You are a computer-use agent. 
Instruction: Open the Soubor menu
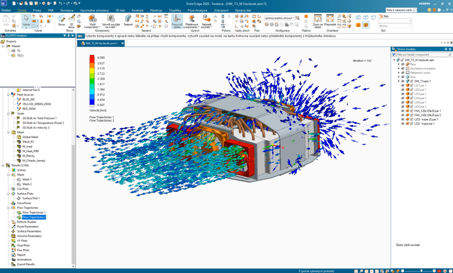(x=6, y=10)
